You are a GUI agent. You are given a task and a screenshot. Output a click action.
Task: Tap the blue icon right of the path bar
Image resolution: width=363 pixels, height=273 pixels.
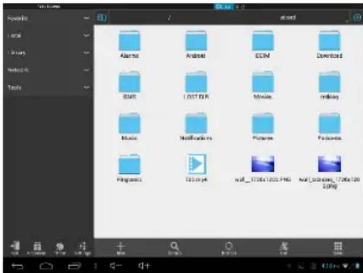[357, 18]
